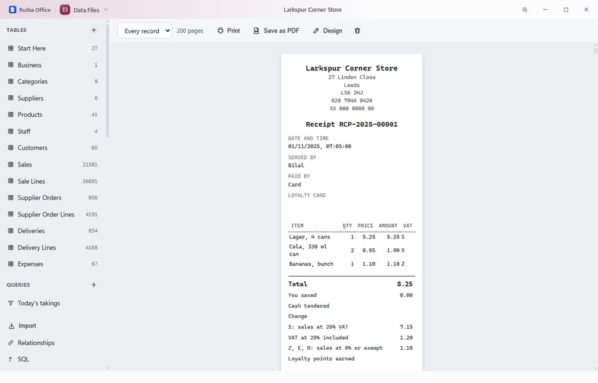
Task: Click the Customers table grid icon
Action: coord(11,147)
